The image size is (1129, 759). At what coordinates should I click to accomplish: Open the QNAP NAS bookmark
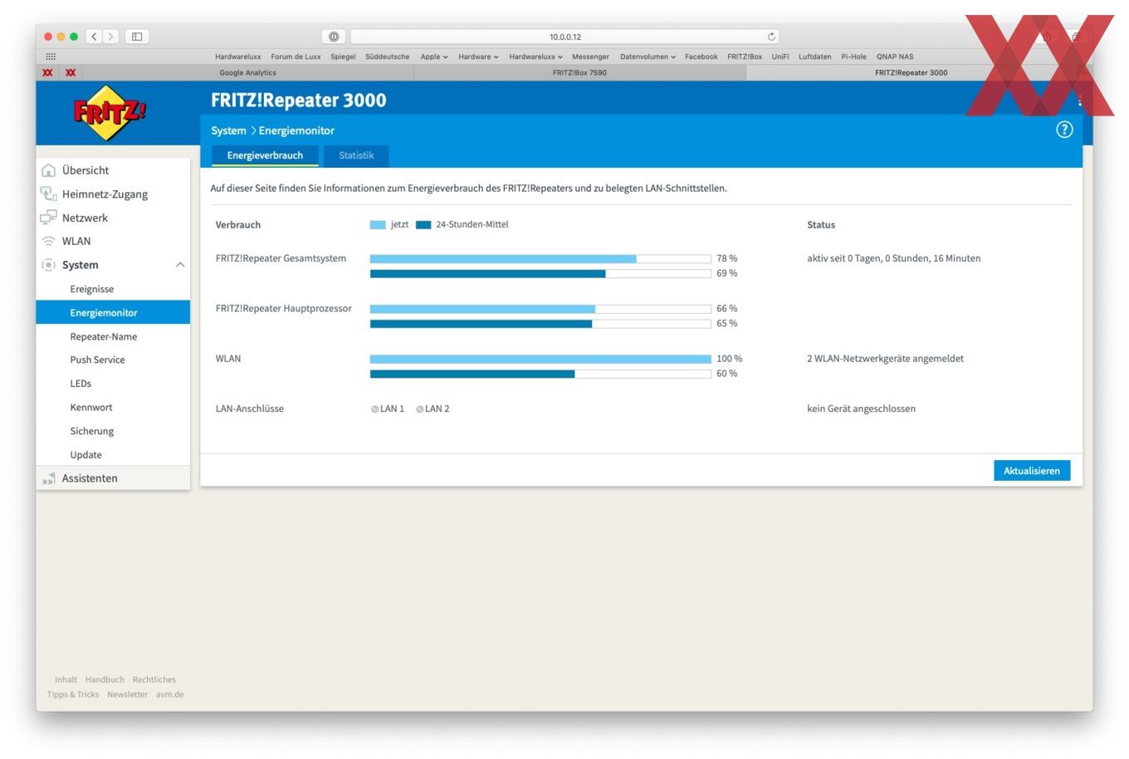895,56
